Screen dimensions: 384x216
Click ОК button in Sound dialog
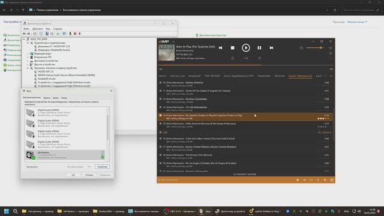pos(73,175)
